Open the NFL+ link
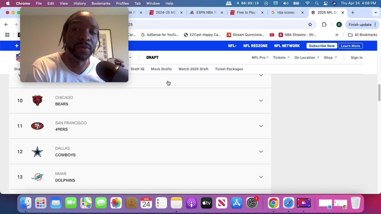This screenshot has height=214, width=381. click(x=232, y=46)
